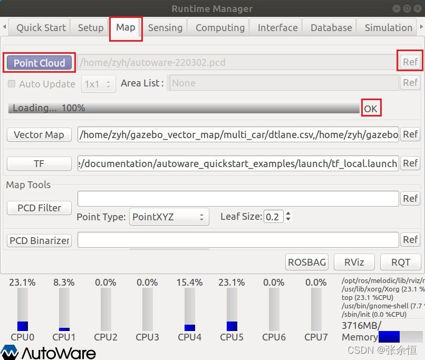Close the Runtime Manager window

[418, 8]
